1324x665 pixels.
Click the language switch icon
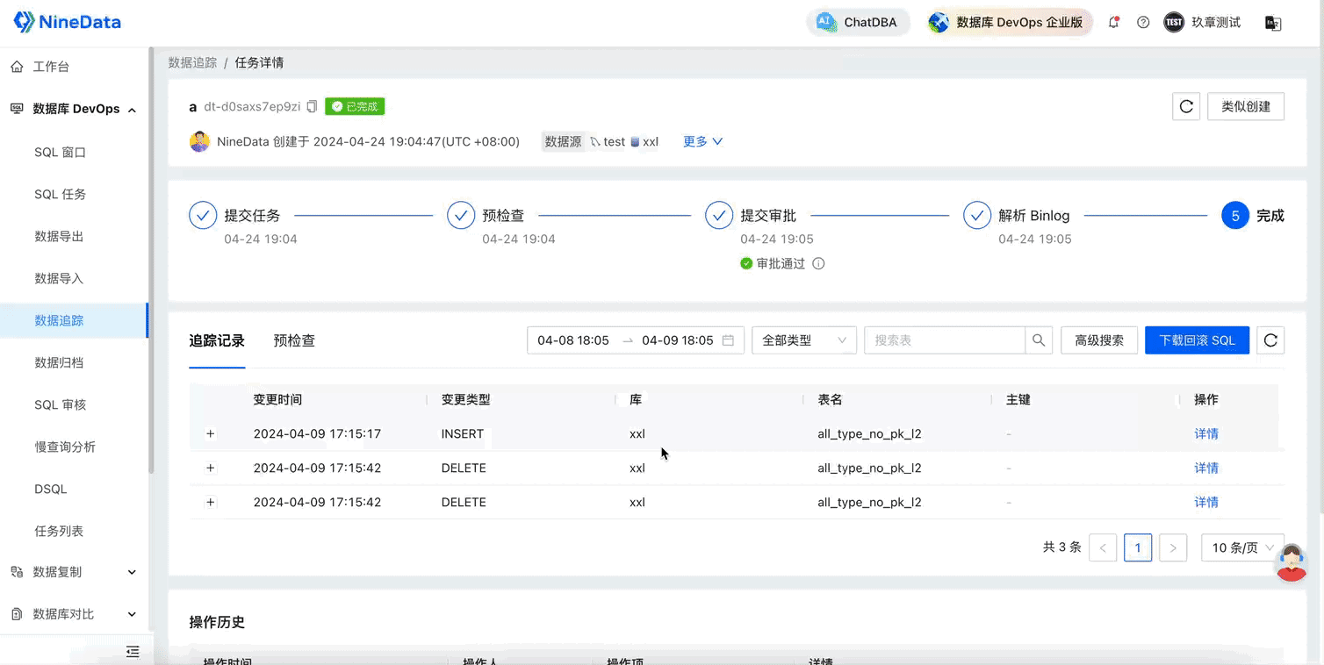pyautogui.click(x=1272, y=23)
